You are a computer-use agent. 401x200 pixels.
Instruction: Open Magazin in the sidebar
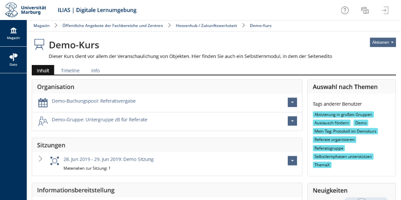[13, 33]
